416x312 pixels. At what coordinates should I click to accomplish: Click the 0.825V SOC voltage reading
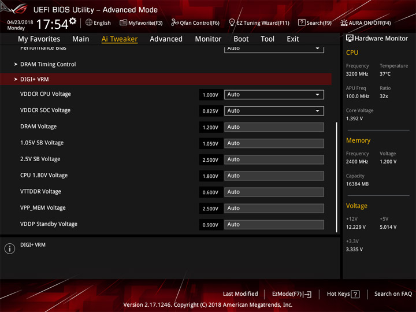click(x=210, y=111)
